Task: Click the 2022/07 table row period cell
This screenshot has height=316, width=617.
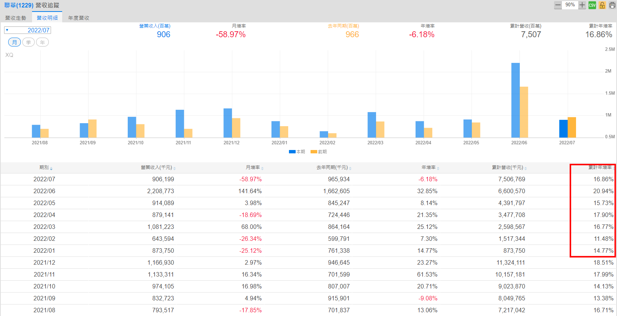Action: pos(44,179)
